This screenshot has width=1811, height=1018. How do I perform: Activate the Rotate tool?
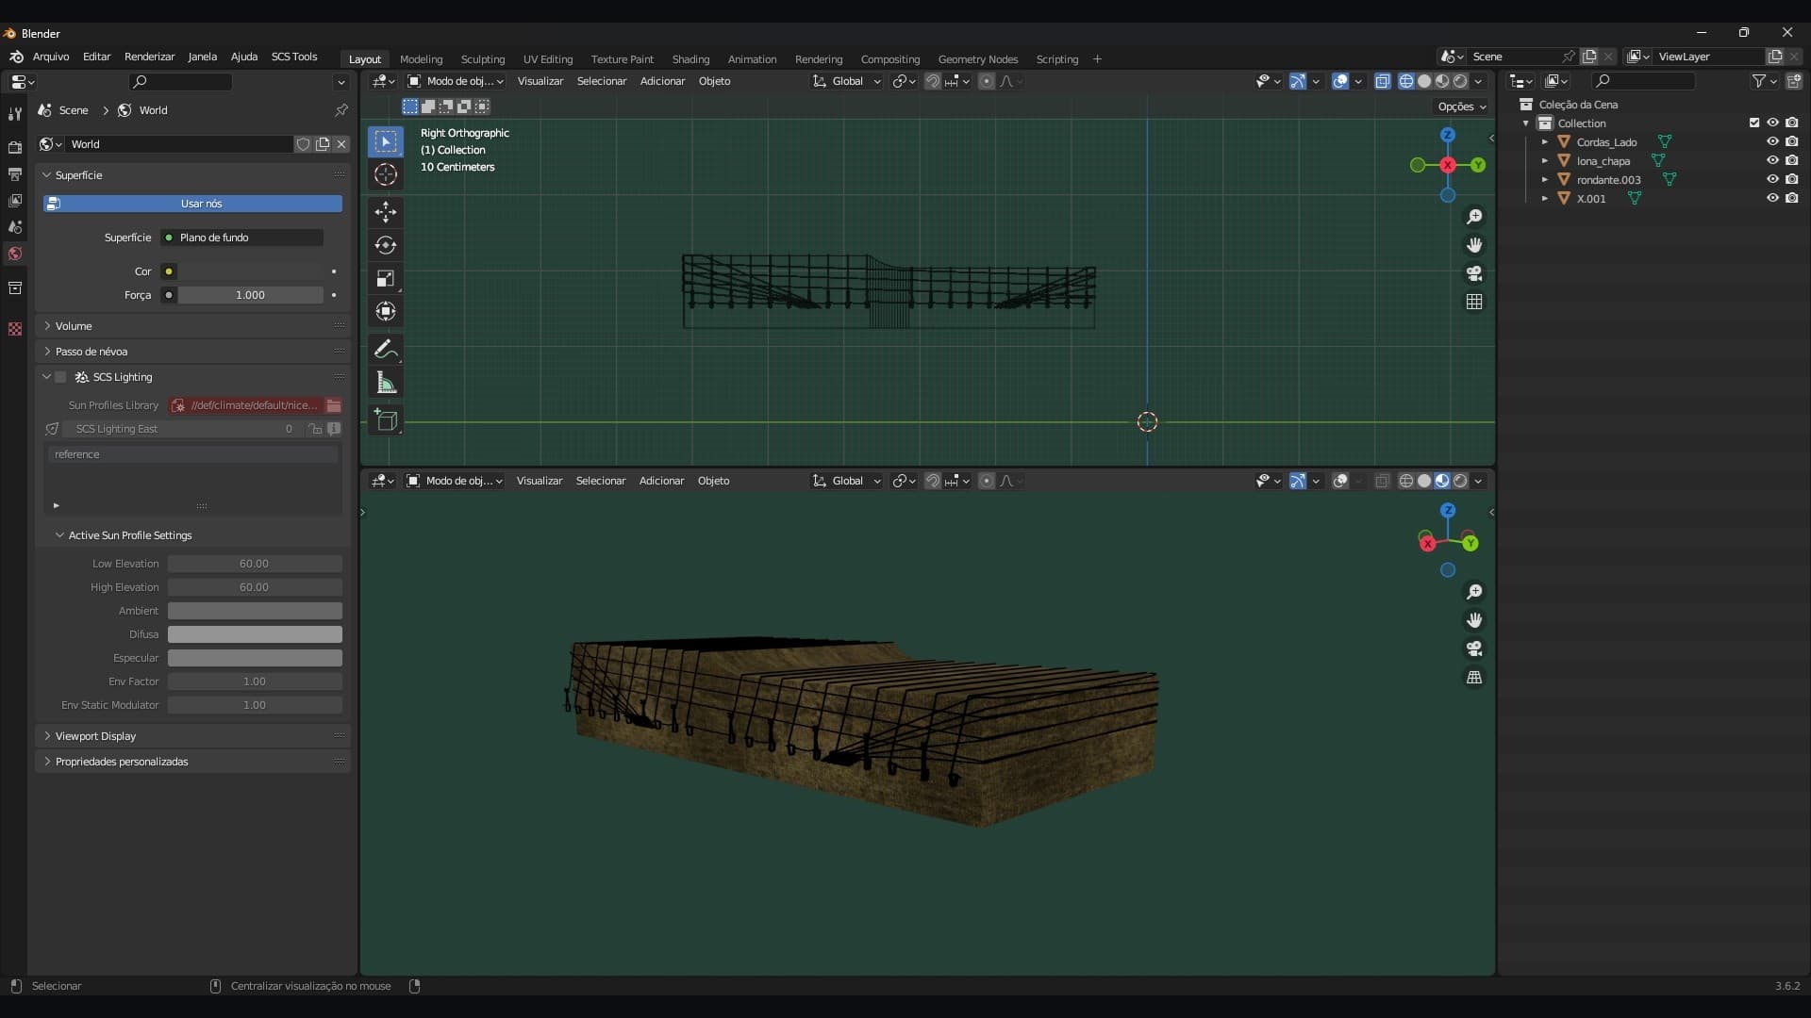coord(385,245)
